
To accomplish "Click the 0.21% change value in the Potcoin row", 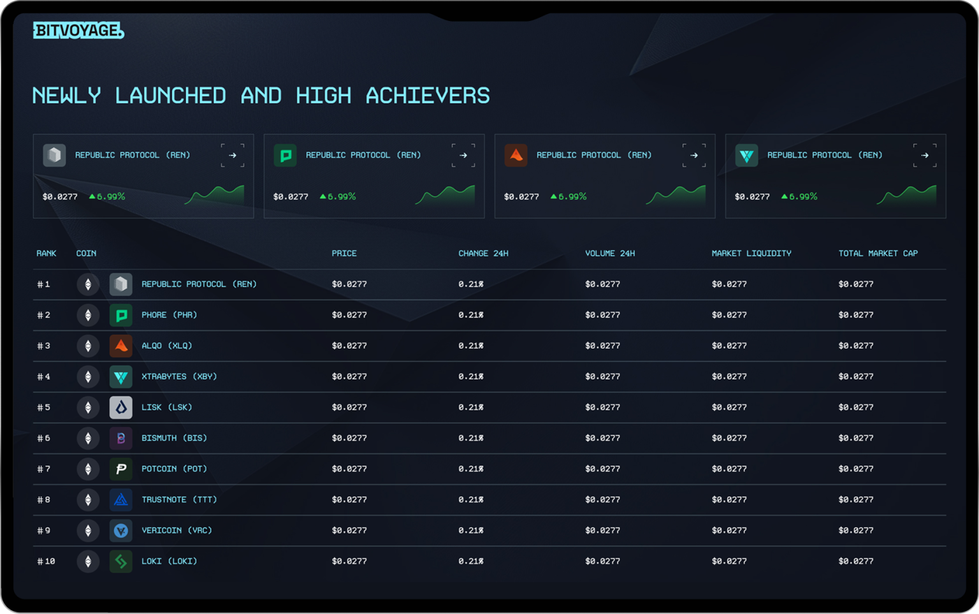I will coord(471,469).
